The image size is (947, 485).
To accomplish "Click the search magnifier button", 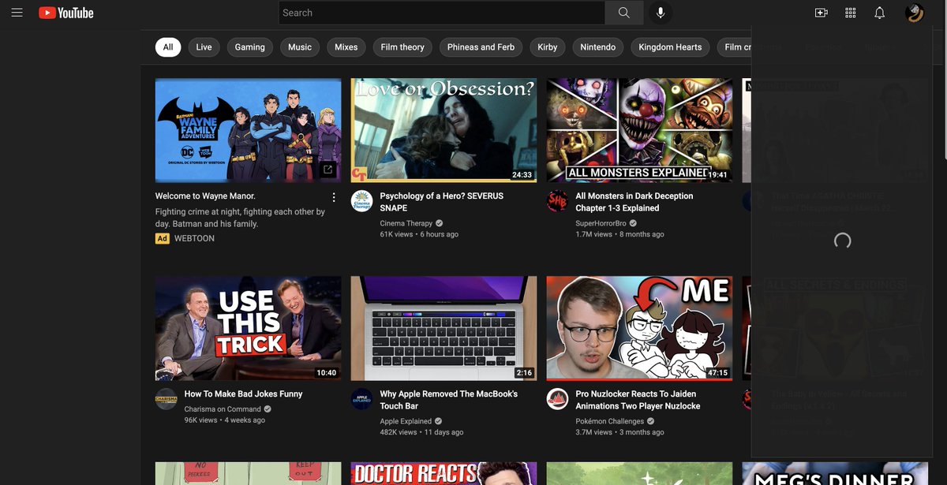I will pyautogui.click(x=624, y=13).
